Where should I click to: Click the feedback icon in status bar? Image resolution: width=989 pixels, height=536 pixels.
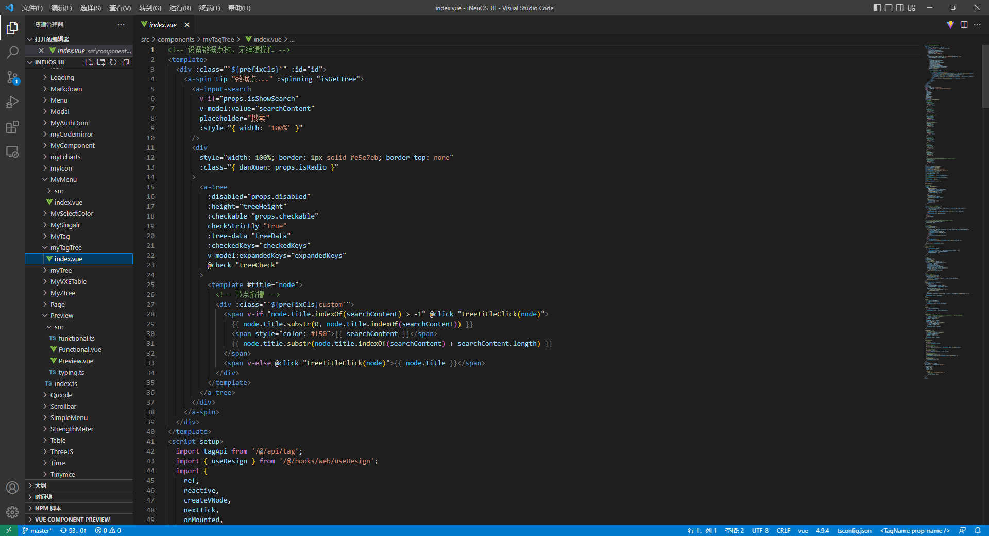click(962, 530)
